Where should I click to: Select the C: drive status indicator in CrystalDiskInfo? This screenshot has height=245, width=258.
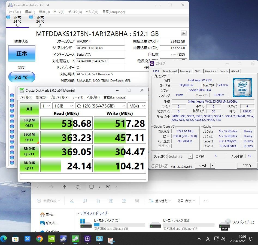[17, 21]
